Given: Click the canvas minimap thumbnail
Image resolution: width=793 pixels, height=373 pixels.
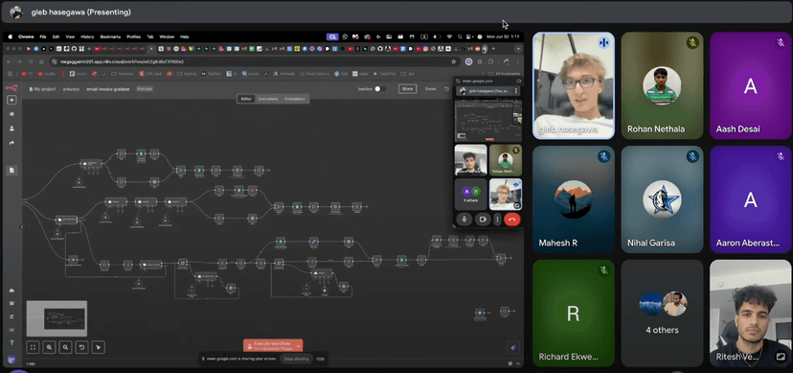Looking at the screenshot, I should pyautogui.click(x=57, y=319).
